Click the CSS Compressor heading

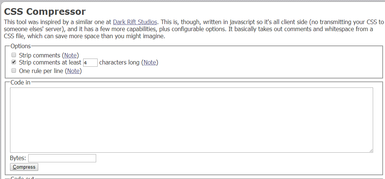point(45,11)
